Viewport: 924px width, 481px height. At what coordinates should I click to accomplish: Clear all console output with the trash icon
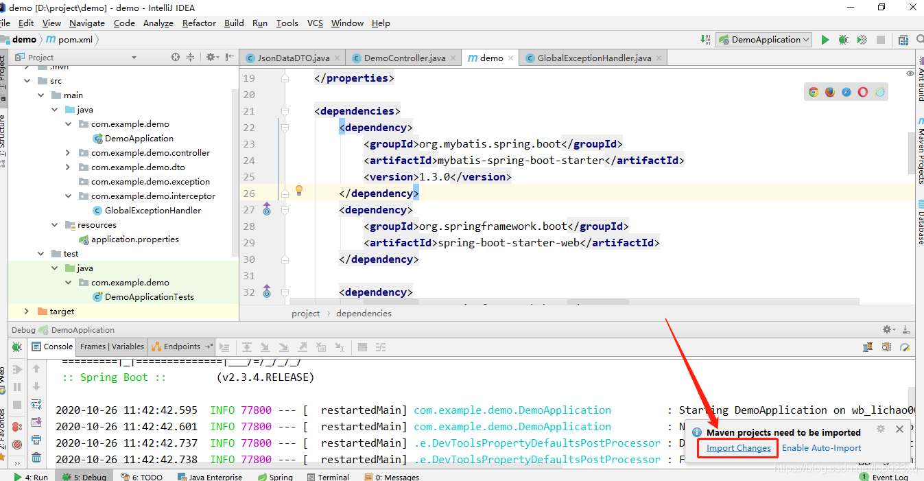tap(36, 458)
